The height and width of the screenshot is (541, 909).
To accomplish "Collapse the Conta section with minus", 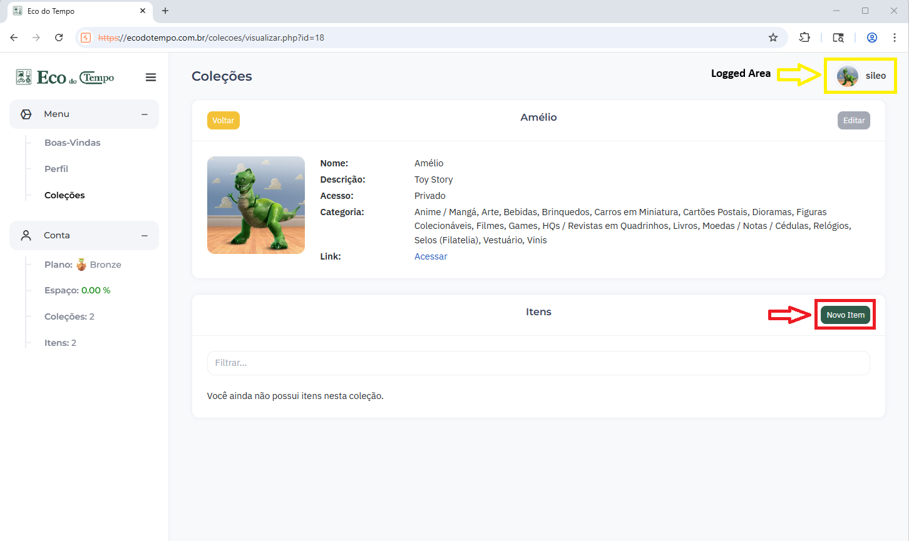I will coord(145,236).
